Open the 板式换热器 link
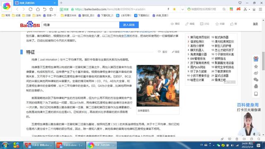 (x=222, y=37)
